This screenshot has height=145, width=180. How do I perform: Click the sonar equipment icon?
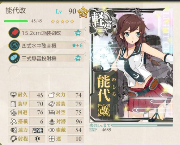click(14, 45)
